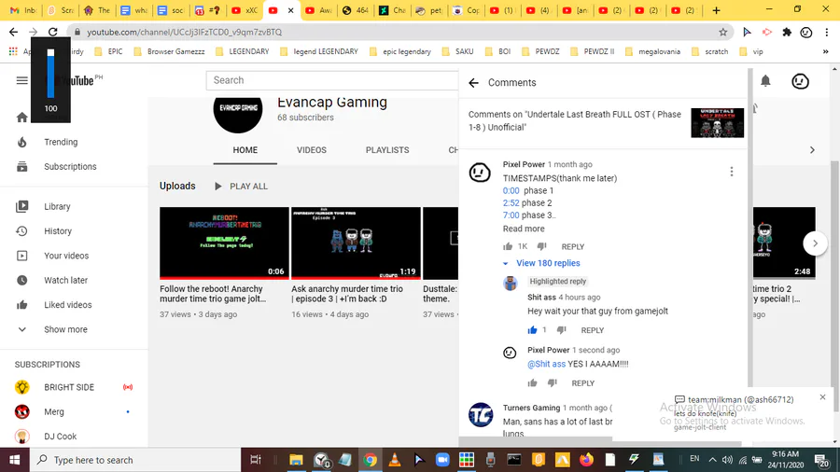The width and height of the screenshot is (840, 472).
Task: Open the Anarchy reboot video thumbnail
Action: coord(224,243)
